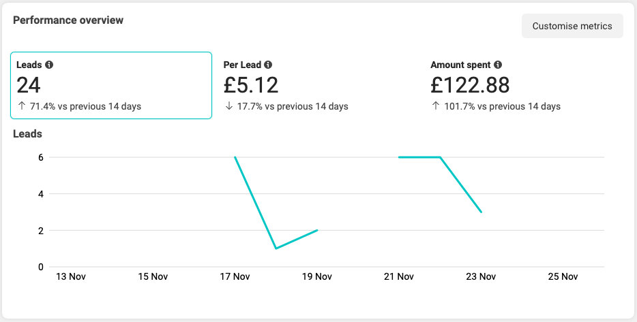Click the info icon beside Per Lead
Screen dimensions: 637x322
pos(268,65)
